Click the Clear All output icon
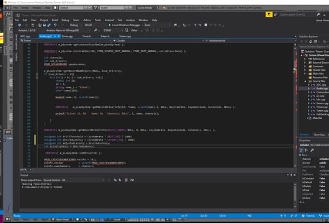Image resolution: width=329 pixels, height=223 pixels. (x=126, y=180)
